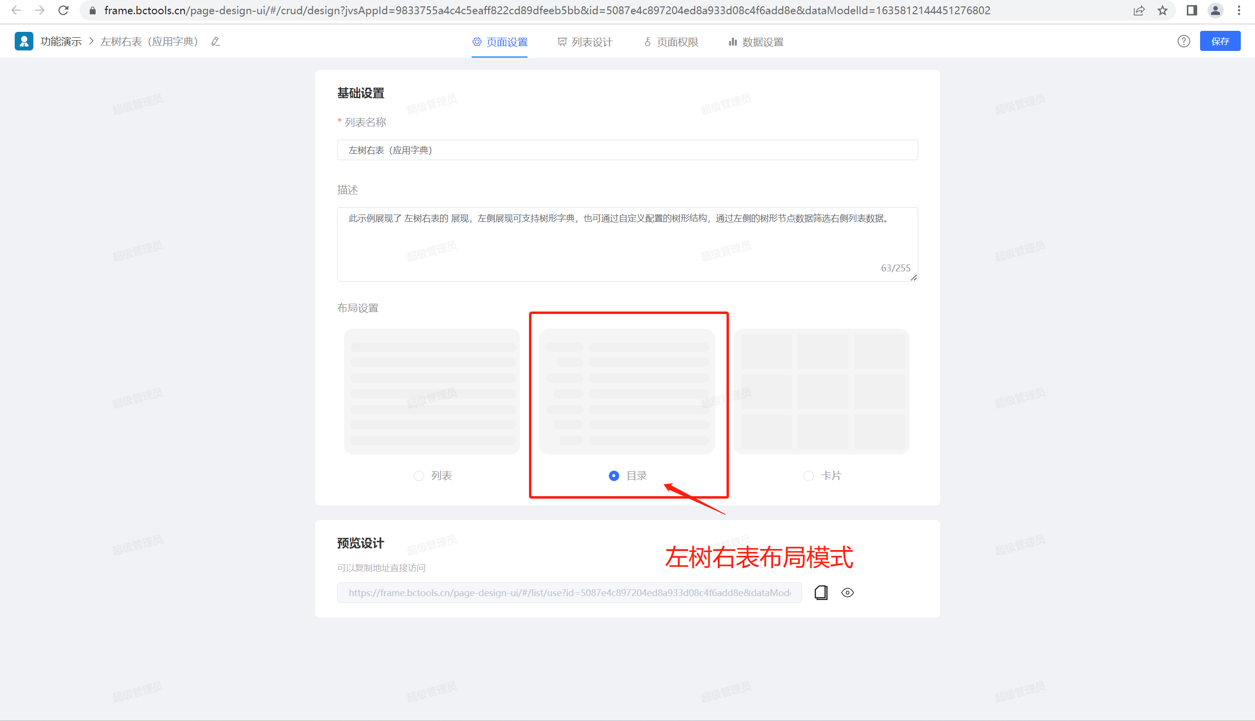1255x721 pixels.
Task: Open the help question mark icon
Action: [x=1183, y=41]
